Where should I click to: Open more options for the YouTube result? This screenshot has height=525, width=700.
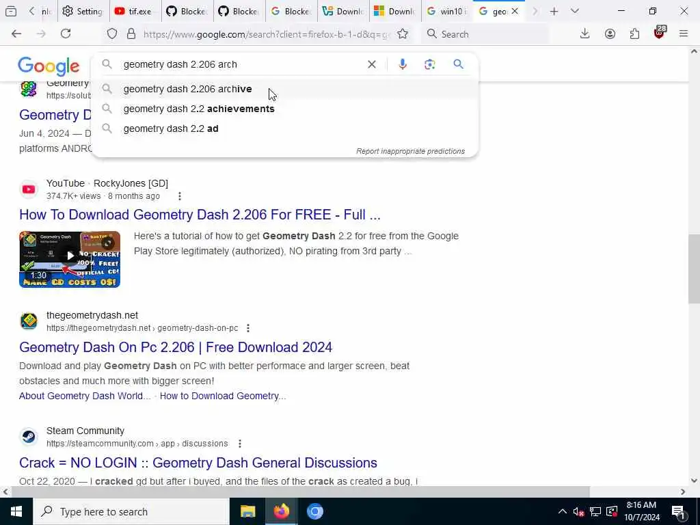tap(180, 196)
